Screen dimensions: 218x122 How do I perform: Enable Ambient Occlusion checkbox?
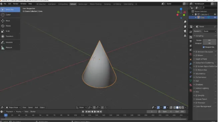196,52
